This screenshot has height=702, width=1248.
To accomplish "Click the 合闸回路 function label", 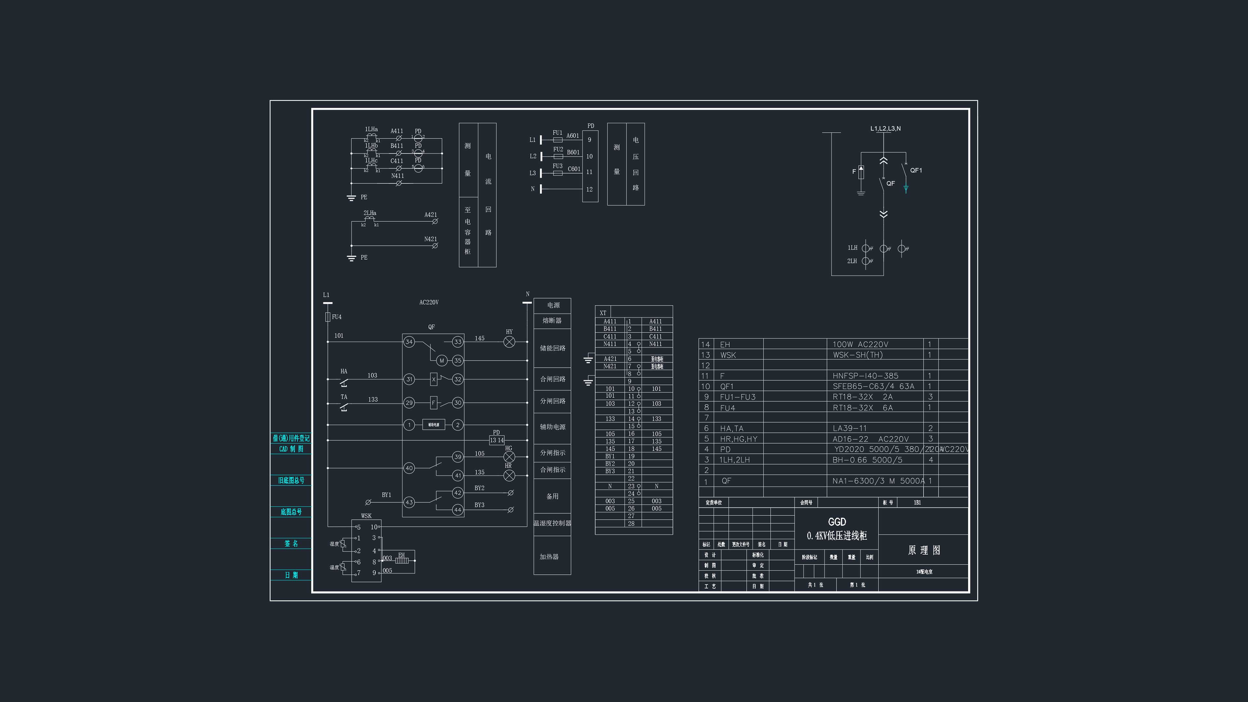I will tap(552, 379).
